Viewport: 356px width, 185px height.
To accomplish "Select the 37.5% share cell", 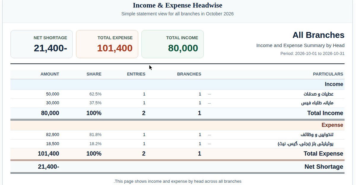I will click(95, 103).
